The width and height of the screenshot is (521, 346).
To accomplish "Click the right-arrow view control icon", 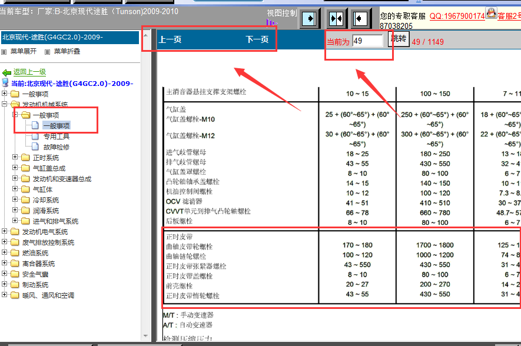I will tap(310, 19).
